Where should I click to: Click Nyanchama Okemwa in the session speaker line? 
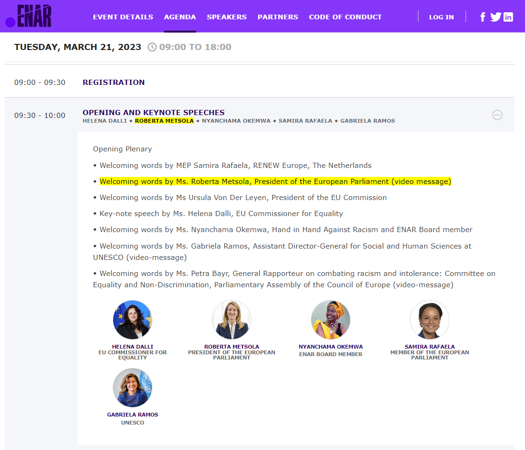point(236,121)
